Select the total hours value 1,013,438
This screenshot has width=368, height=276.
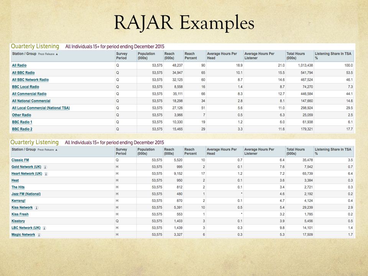point(306,66)
